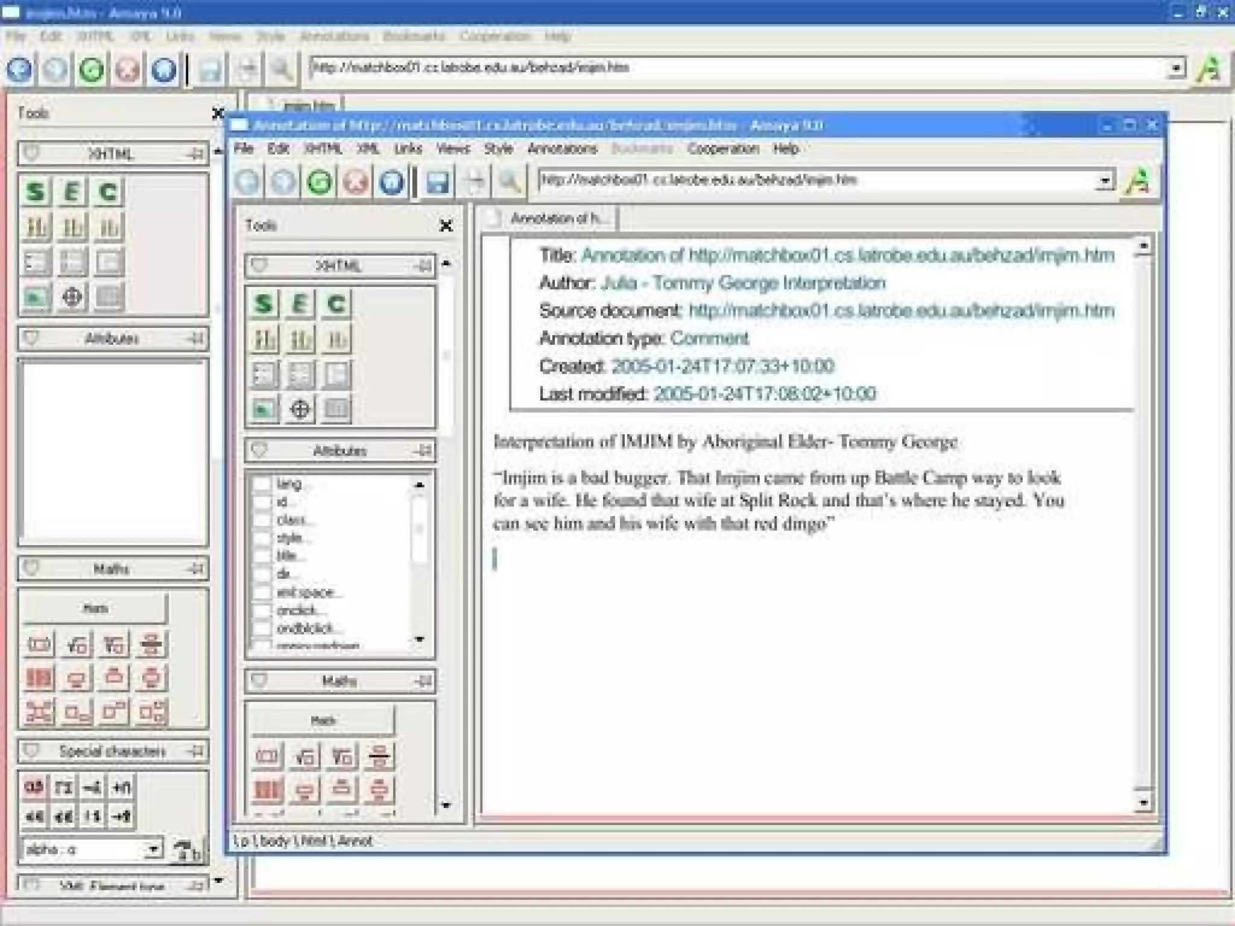Click the Emphasis (E) button in front XHTML panel

300,304
